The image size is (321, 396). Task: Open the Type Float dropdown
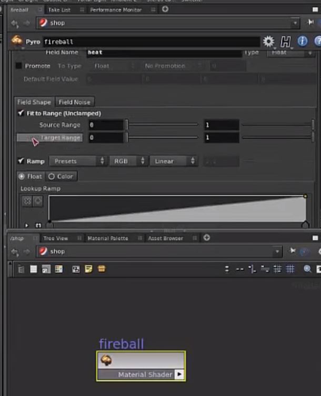(x=291, y=53)
